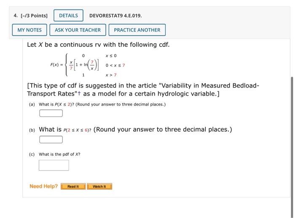Focus the answer box for part (a)

click(51, 113)
